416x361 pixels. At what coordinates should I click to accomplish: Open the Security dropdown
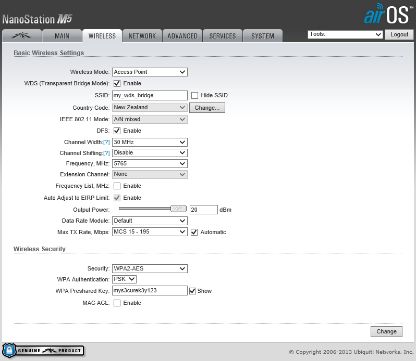(x=150, y=268)
